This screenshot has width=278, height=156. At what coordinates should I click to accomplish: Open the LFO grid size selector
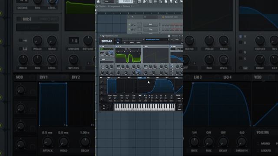click(140, 99)
